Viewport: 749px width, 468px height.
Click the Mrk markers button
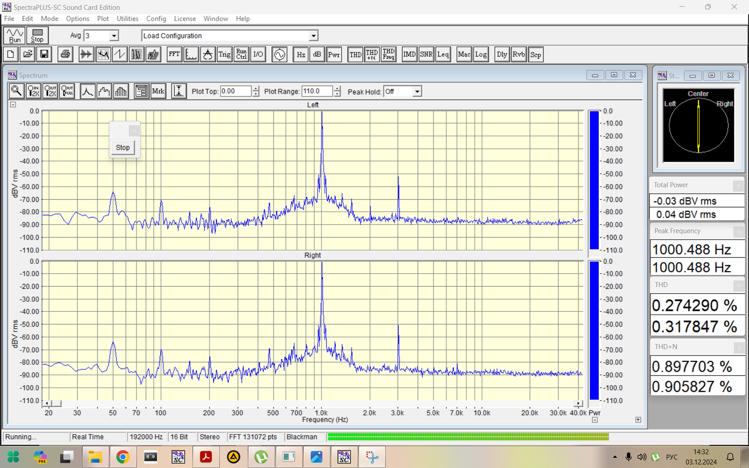(x=158, y=91)
